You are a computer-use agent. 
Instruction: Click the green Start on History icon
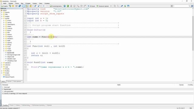tap(68, 6)
